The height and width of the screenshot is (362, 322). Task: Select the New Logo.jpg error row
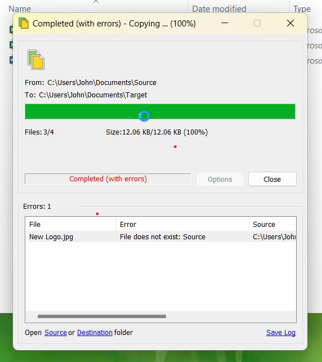162,237
